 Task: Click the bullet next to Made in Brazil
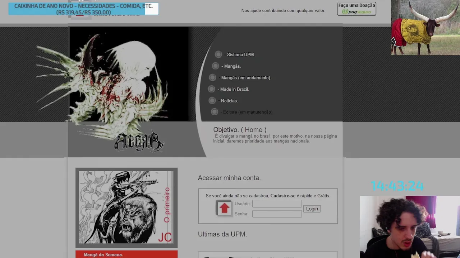tap(211, 89)
